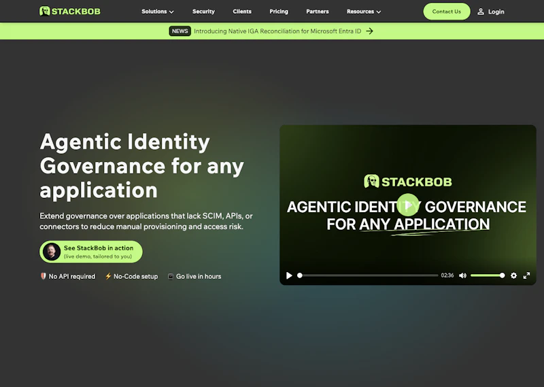The width and height of the screenshot is (544, 387).
Task: Mute the video with the speaker icon
Action: tap(463, 275)
